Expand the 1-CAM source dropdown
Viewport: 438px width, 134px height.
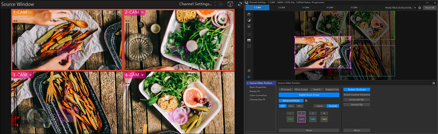[x=31, y=13]
